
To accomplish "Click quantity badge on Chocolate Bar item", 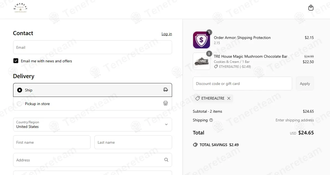I will point(209,54).
